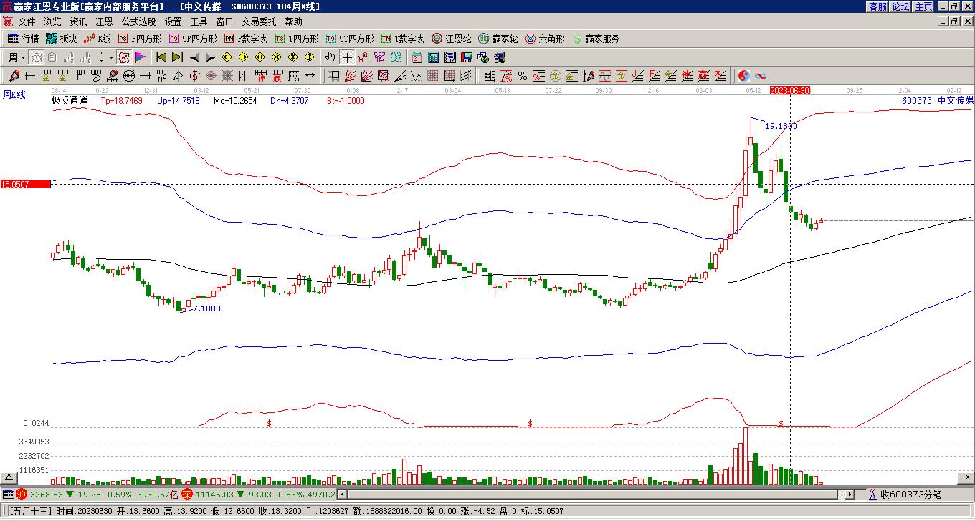Click the yellow diamond right-arrow icon
Viewport: 975px width, 521px height.
(243, 57)
